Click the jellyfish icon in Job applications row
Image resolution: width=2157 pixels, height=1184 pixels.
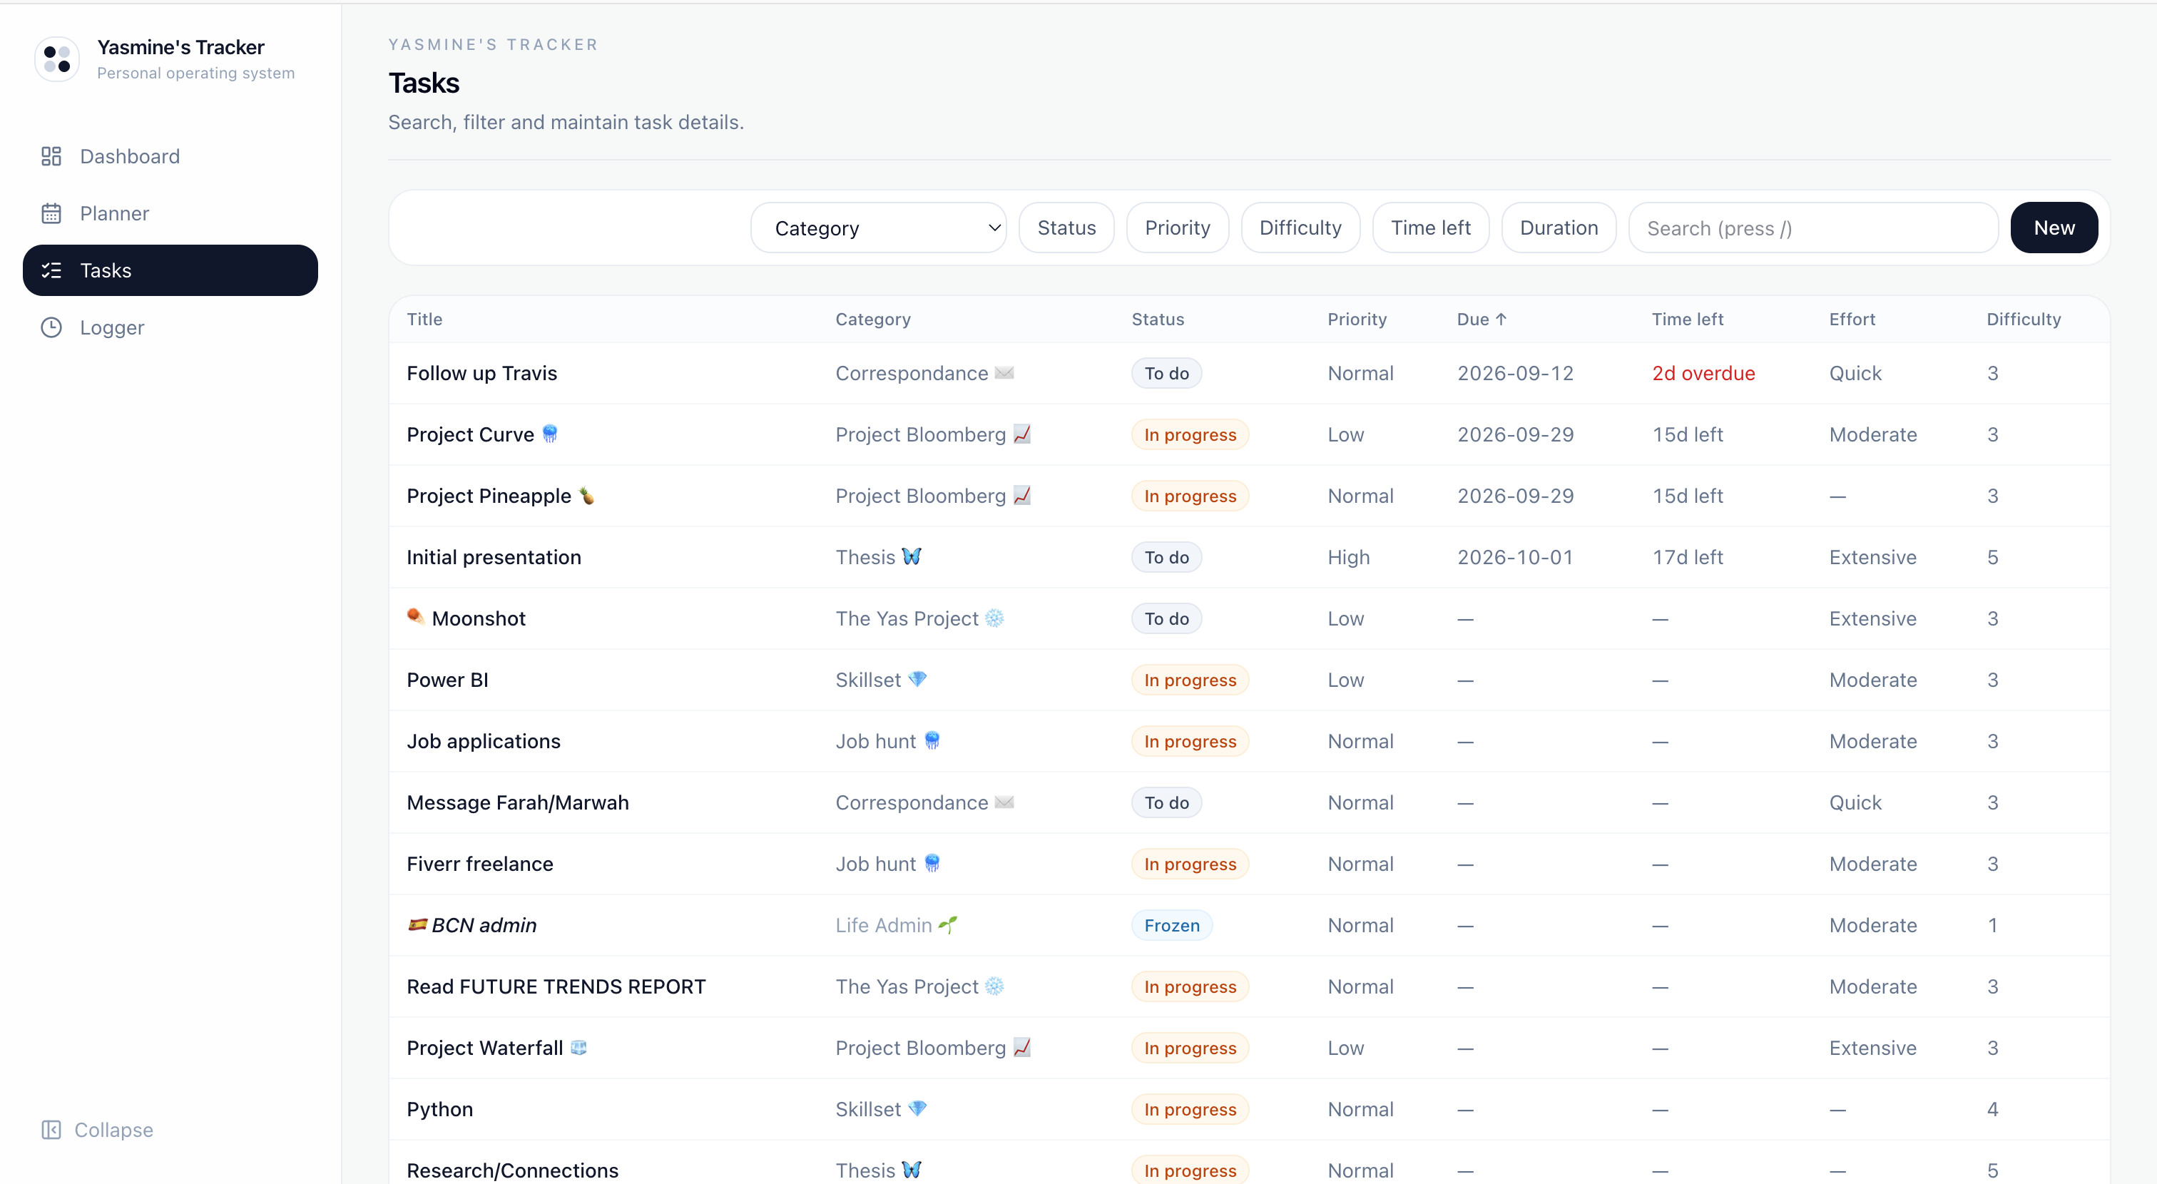[x=932, y=740]
